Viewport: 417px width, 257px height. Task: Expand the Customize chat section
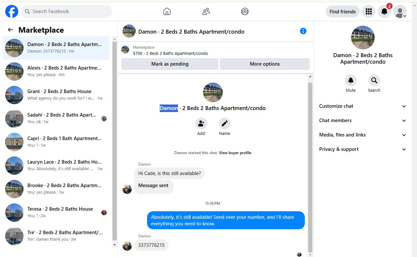point(363,106)
